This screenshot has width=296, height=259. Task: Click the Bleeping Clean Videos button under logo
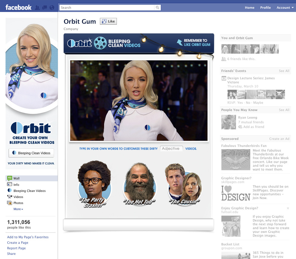coord(31,153)
